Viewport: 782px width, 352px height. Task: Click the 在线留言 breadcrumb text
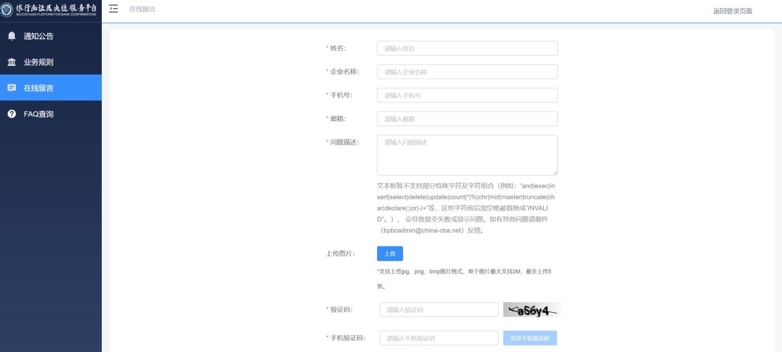click(142, 9)
